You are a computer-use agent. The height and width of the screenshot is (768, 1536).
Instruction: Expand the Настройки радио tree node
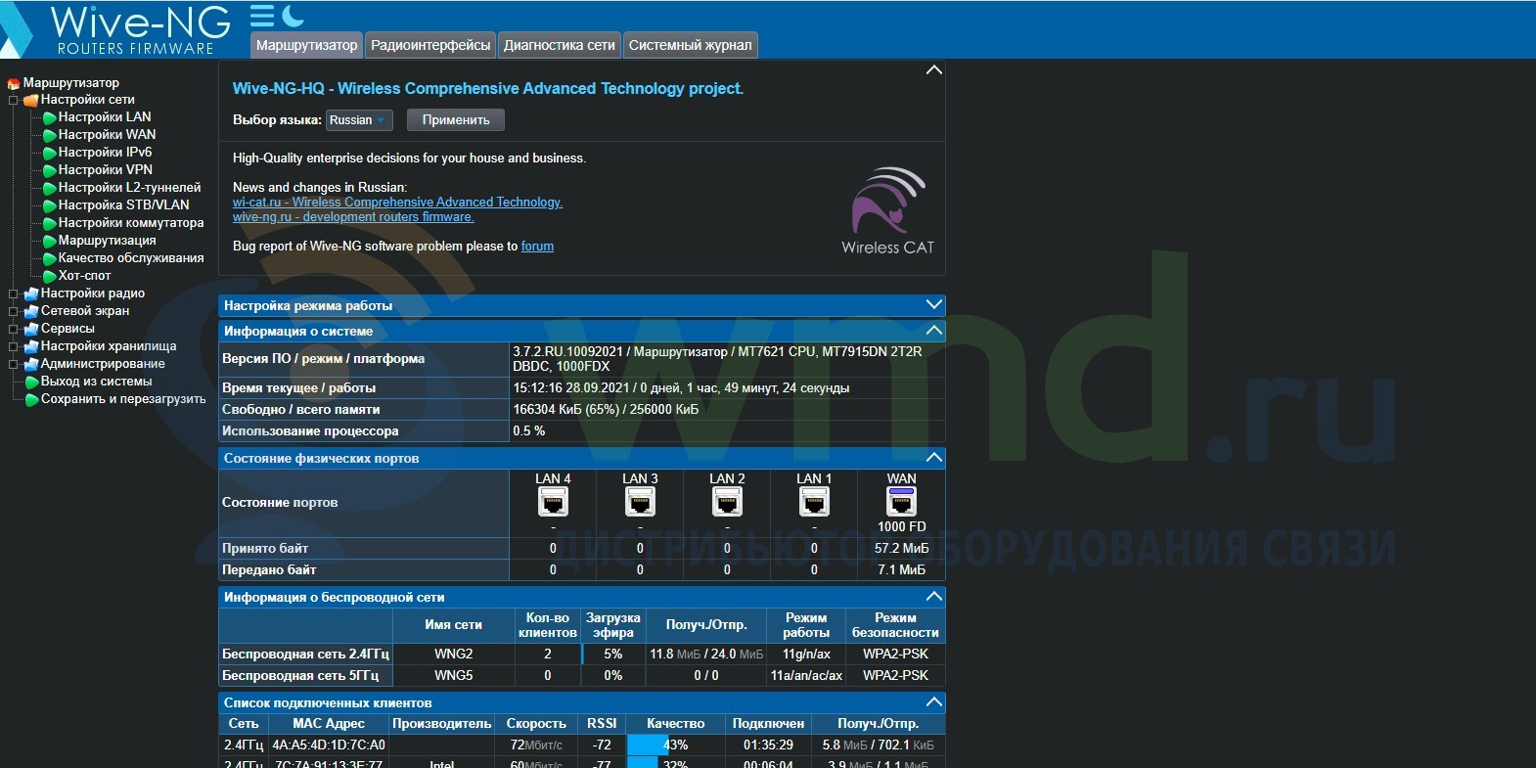[x=14, y=294]
